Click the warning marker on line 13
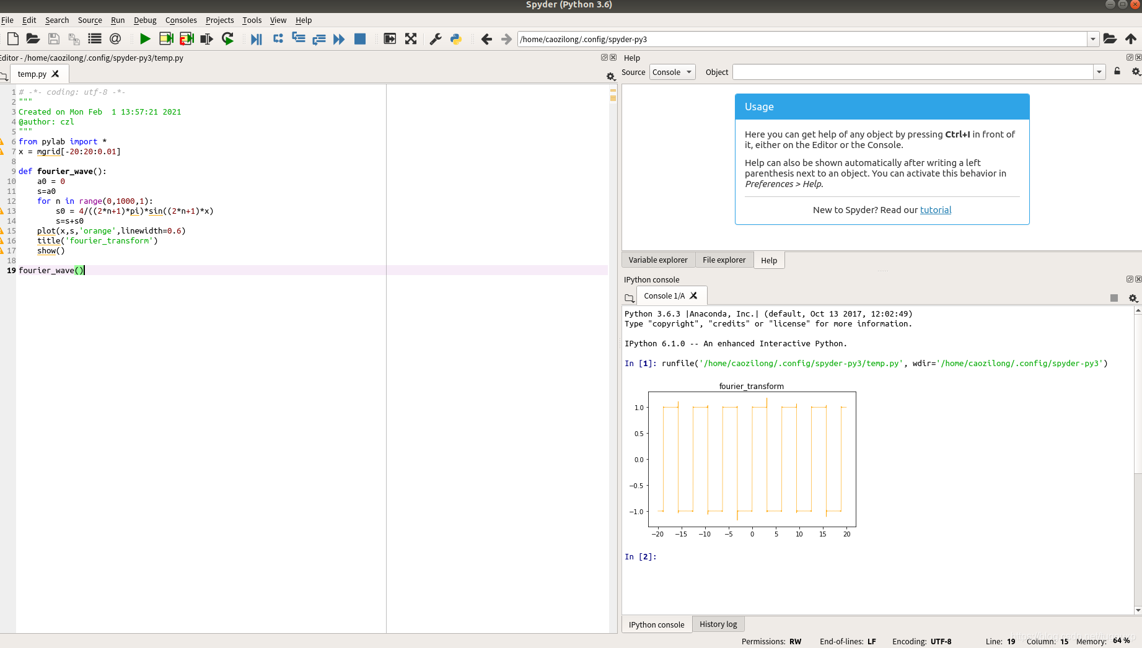The image size is (1142, 648). click(x=2, y=211)
